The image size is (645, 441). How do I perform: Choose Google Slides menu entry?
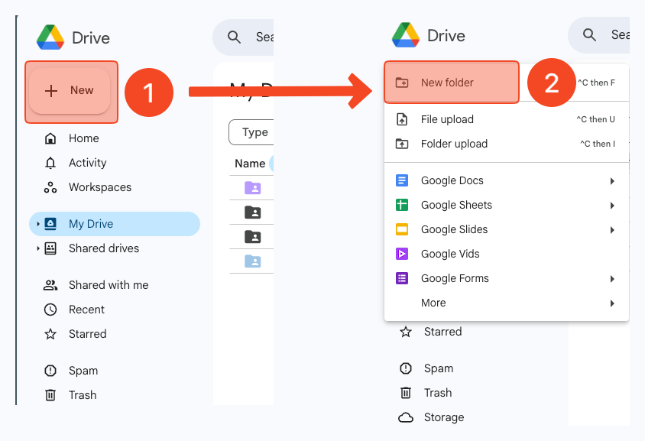coord(507,229)
